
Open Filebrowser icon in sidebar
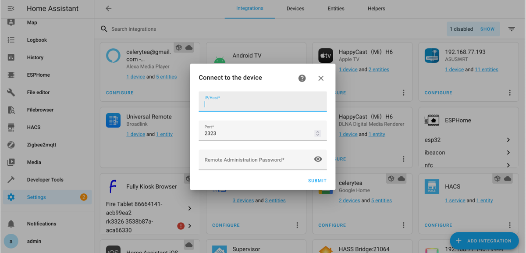(11, 110)
